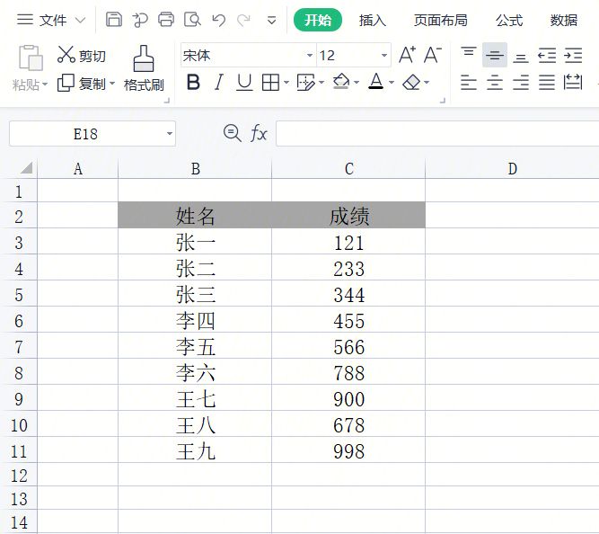Viewport: 599px width, 534px height.
Task: Switch to the 页面布局 tab
Action: pos(440,21)
